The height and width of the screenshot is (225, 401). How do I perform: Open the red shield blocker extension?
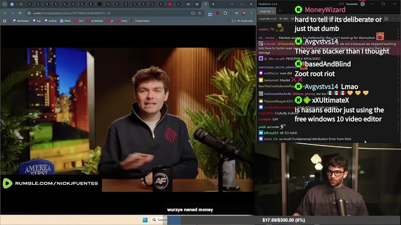pos(217,13)
